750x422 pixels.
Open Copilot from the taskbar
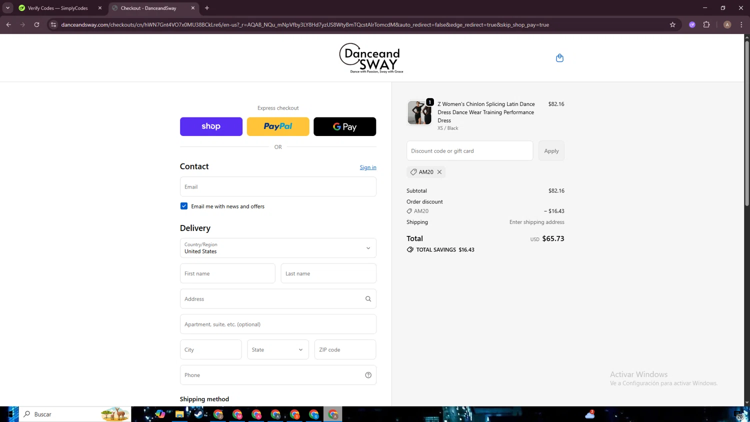tap(160, 414)
